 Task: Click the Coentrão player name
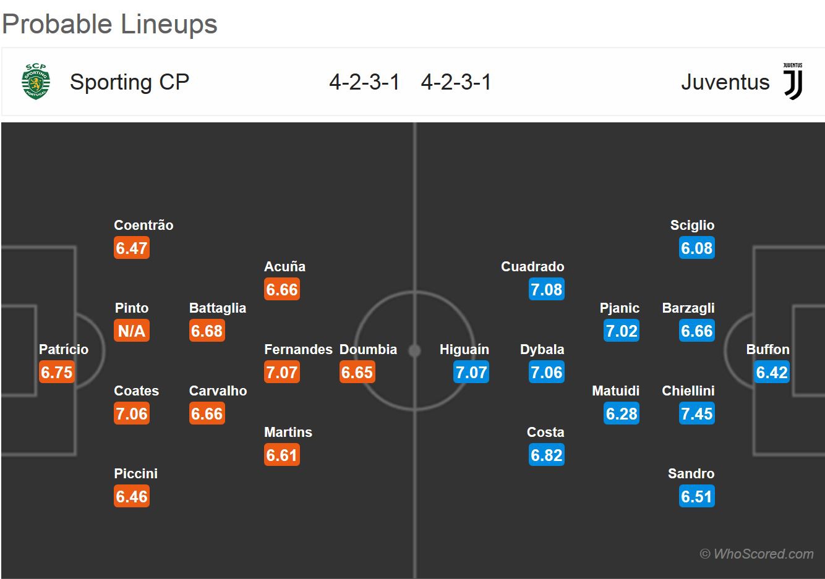[143, 226]
